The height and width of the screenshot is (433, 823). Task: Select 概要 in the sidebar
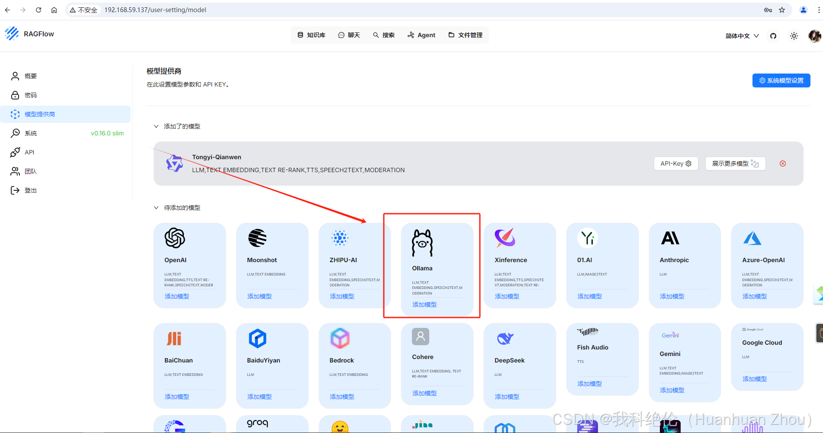66,76
